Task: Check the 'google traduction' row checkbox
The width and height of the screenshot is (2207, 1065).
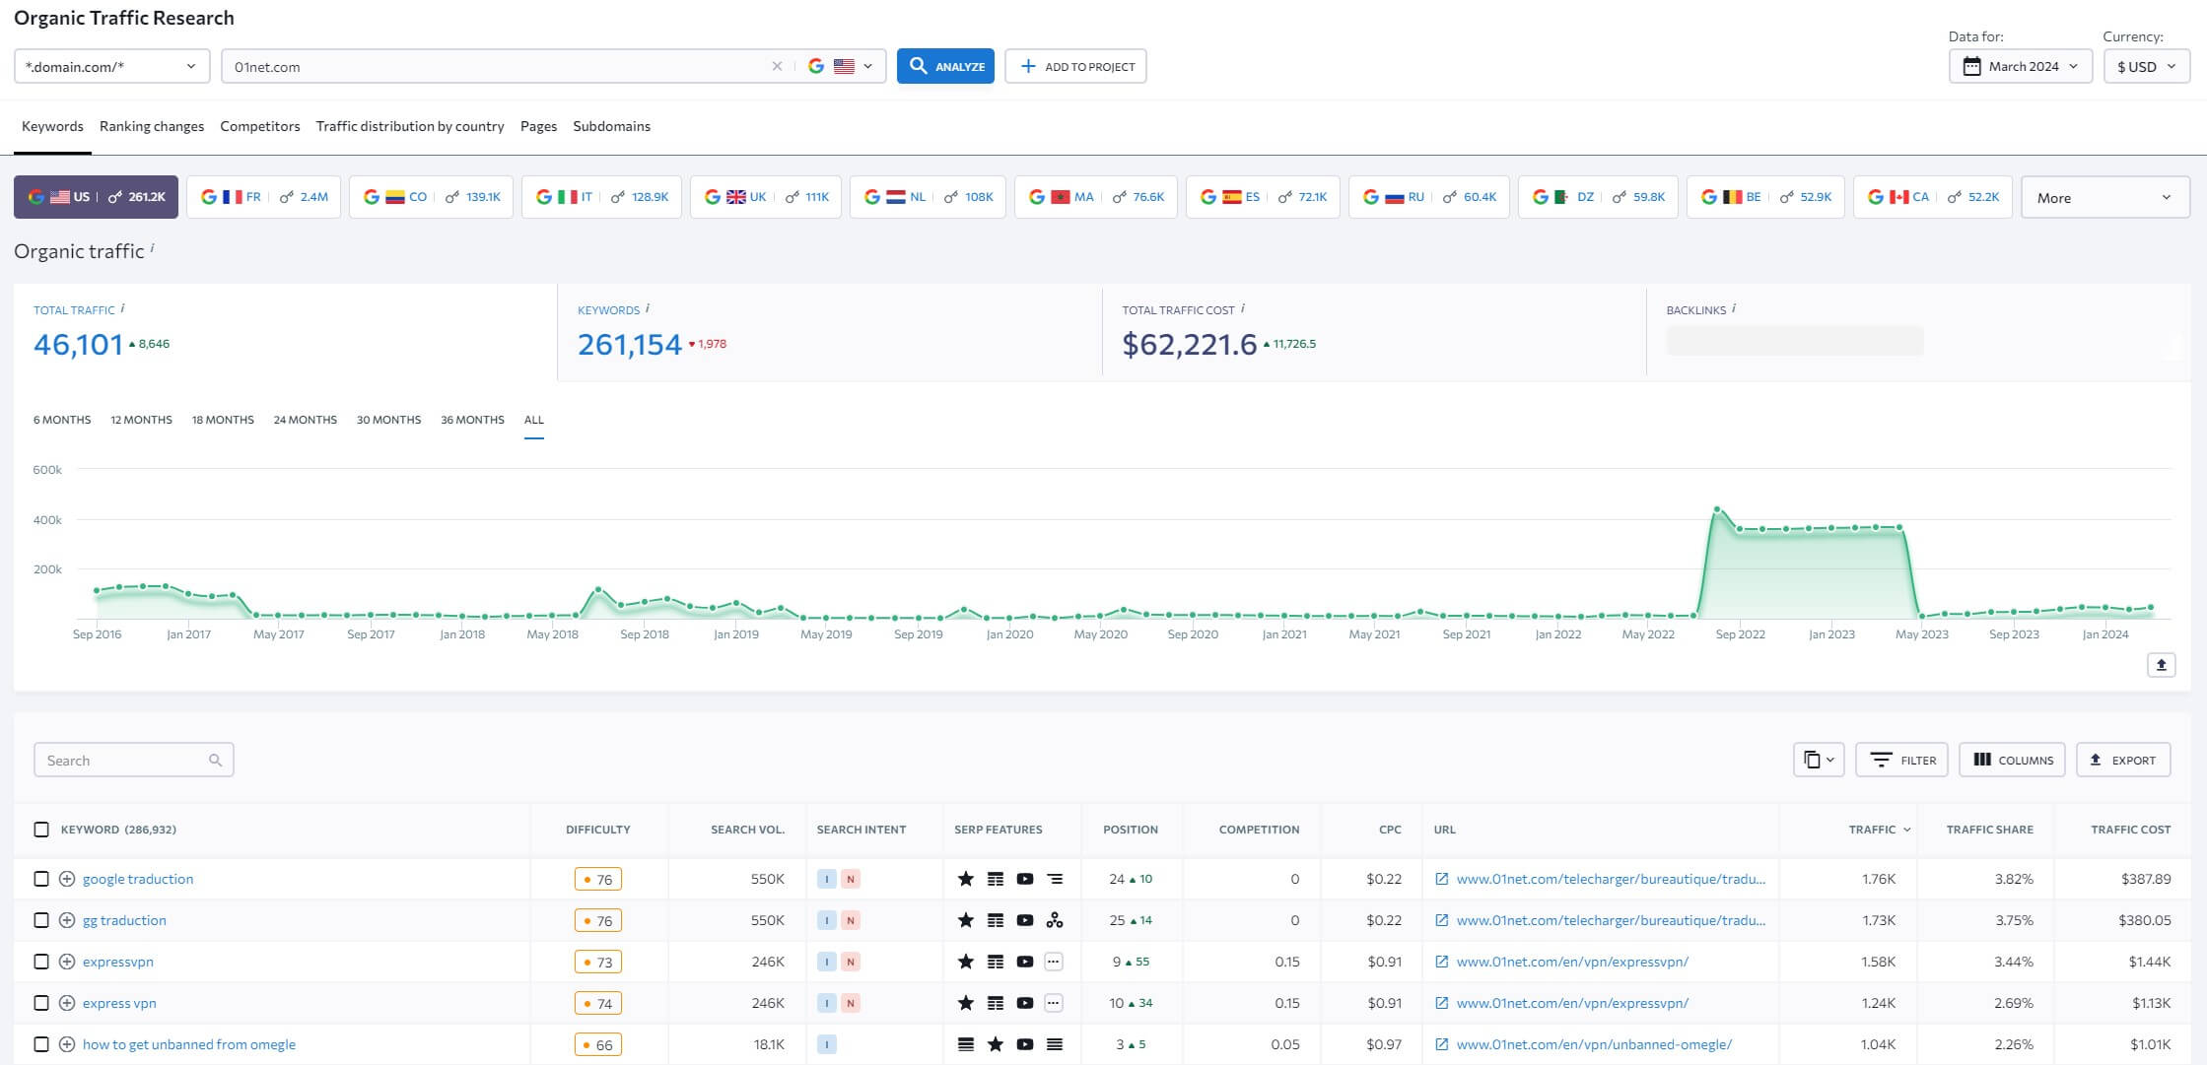Action: [41, 879]
